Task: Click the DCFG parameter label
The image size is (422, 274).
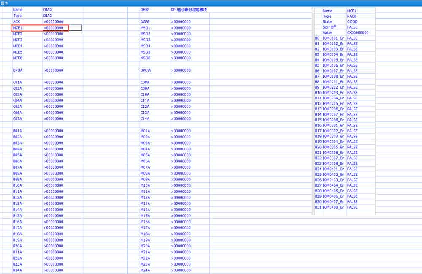Action: click(145, 22)
